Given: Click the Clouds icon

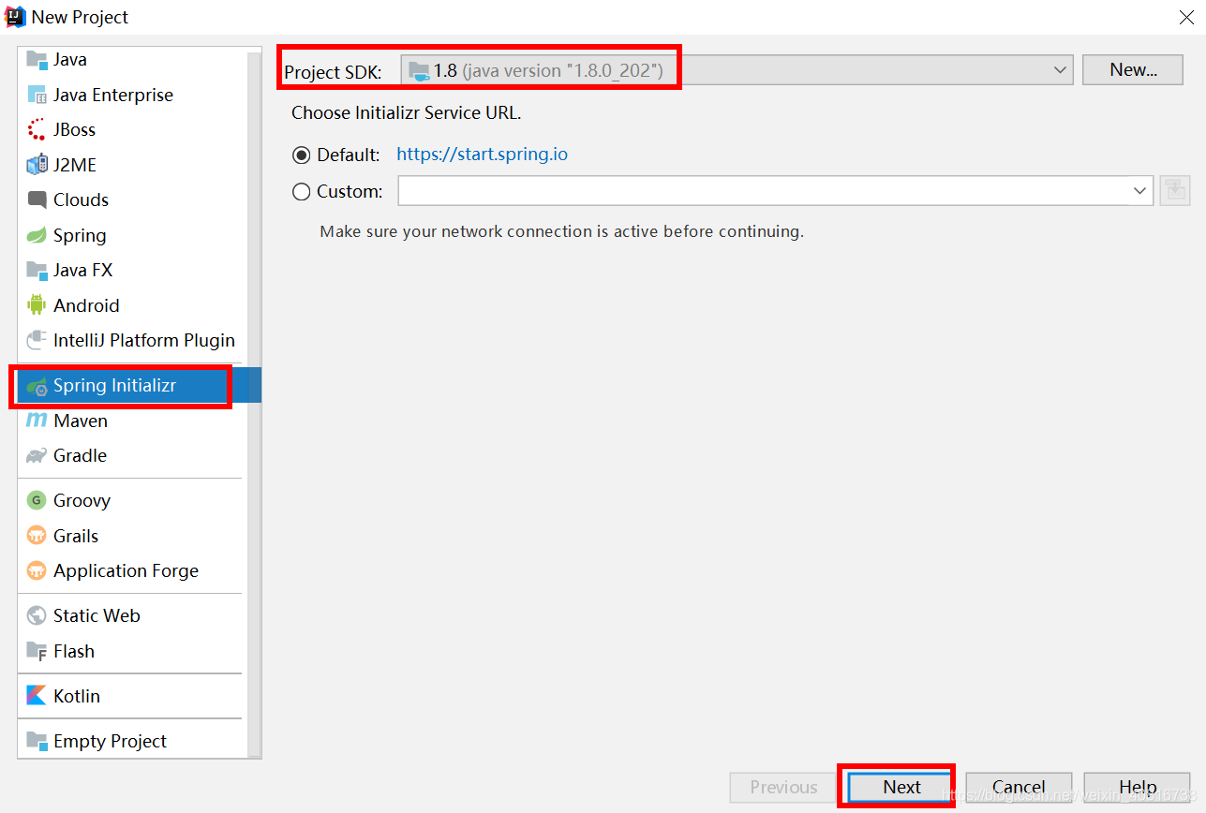Looking at the screenshot, I should pos(37,200).
